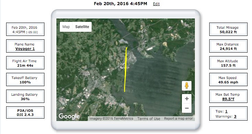Open Terms of Use on the map
The width and height of the screenshot is (252, 134).
(x=149, y=119)
